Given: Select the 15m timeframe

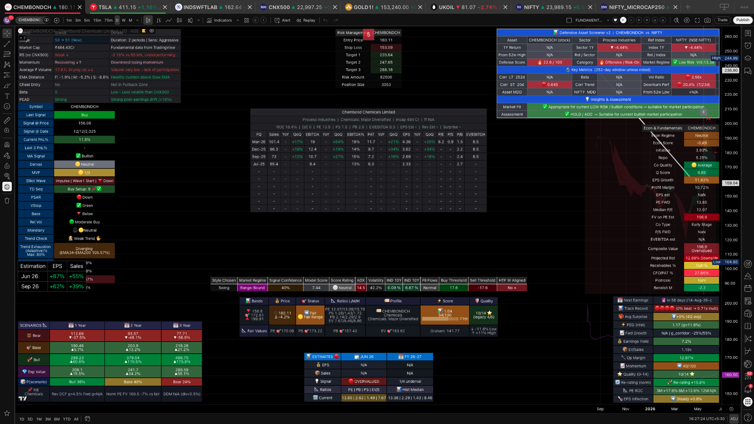Looking at the screenshot, I should tap(97, 20).
